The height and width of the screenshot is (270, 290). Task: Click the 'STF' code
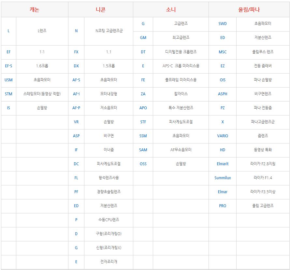pyautogui.click(x=143, y=122)
